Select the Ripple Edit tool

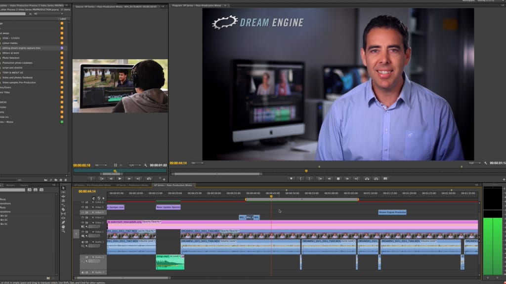pos(63,196)
